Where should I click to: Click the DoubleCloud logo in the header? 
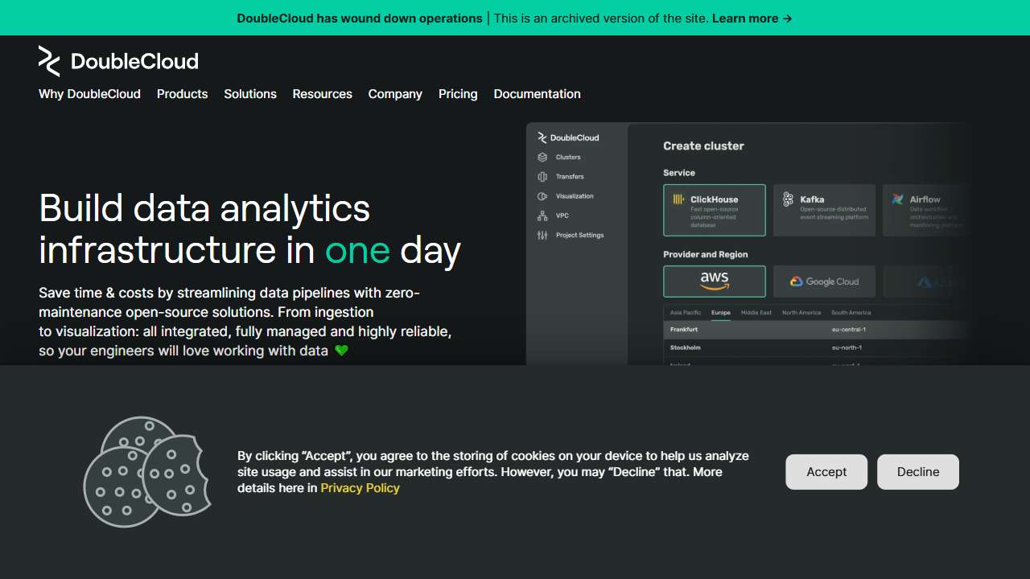(118, 61)
